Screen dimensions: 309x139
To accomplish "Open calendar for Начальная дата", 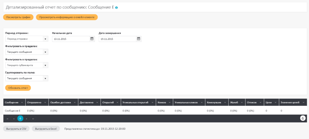I will (x=92, y=39).
